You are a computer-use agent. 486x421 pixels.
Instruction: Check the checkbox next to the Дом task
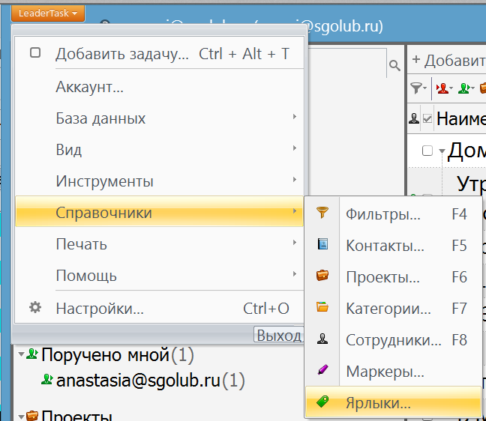coord(427,151)
